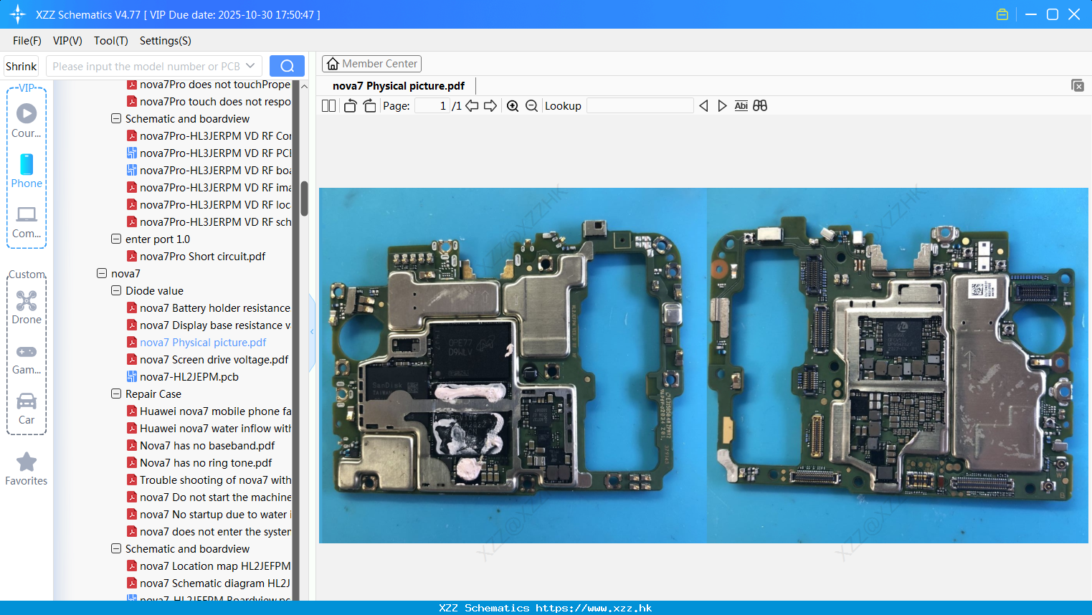This screenshot has width=1092, height=615.
Task: Open the File(F) menu
Action: coord(27,41)
